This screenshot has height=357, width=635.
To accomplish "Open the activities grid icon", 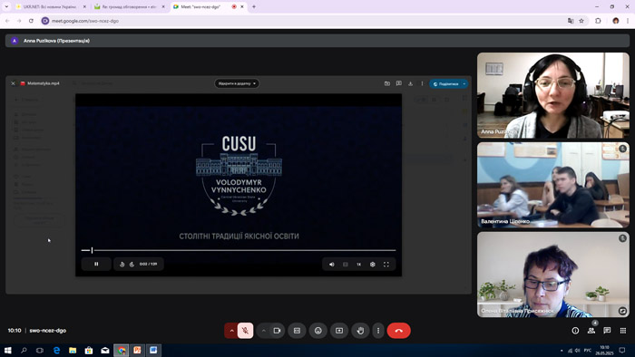I will coord(623,331).
